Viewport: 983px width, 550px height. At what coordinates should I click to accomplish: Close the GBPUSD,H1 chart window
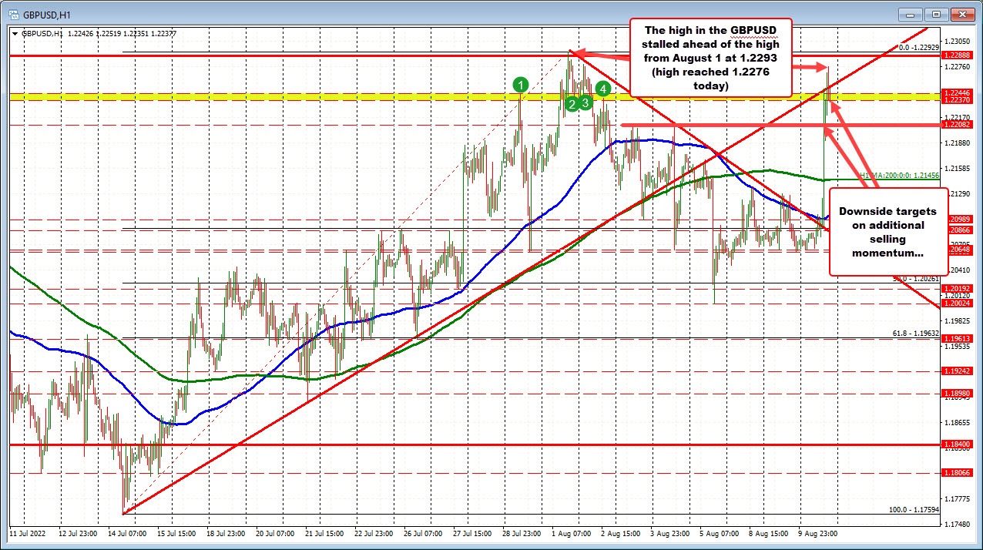pos(962,14)
